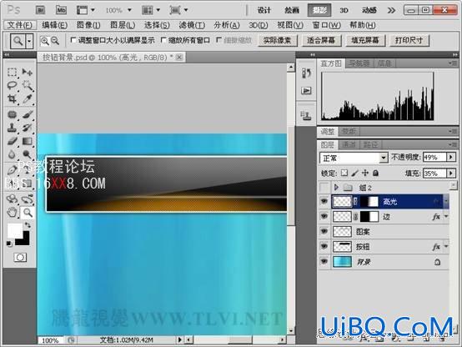Toggle lock transparent pixels icon
Viewport: 462px width, 347px height.
pos(344,173)
